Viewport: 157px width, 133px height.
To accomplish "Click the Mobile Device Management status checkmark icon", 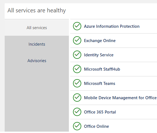I will (77, 98).
